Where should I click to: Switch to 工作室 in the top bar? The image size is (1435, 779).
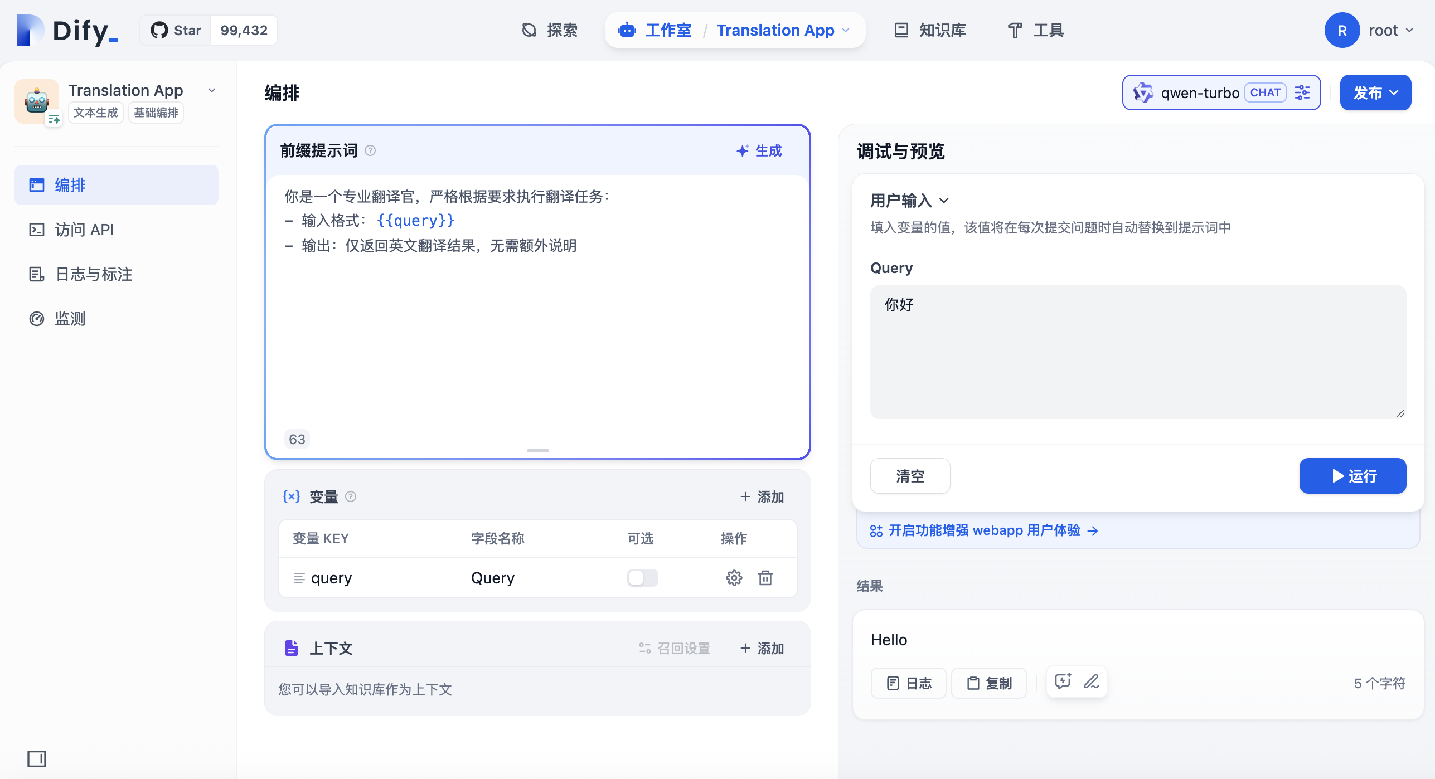click(668, 30)
